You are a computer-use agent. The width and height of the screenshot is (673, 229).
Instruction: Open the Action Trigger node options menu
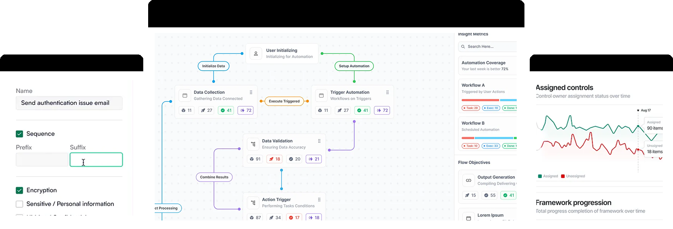(x=319, y=200)
